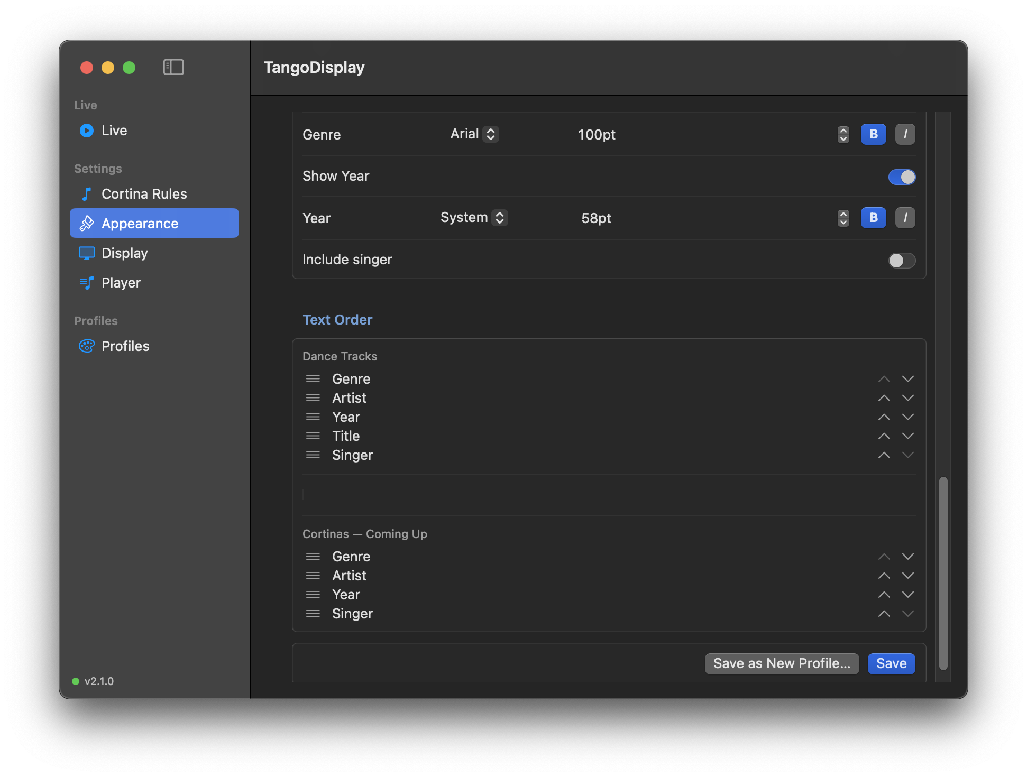Toggle bold for Genre font
The width and height of the screenshot is (1027, 777).
(x=874, y=134)
